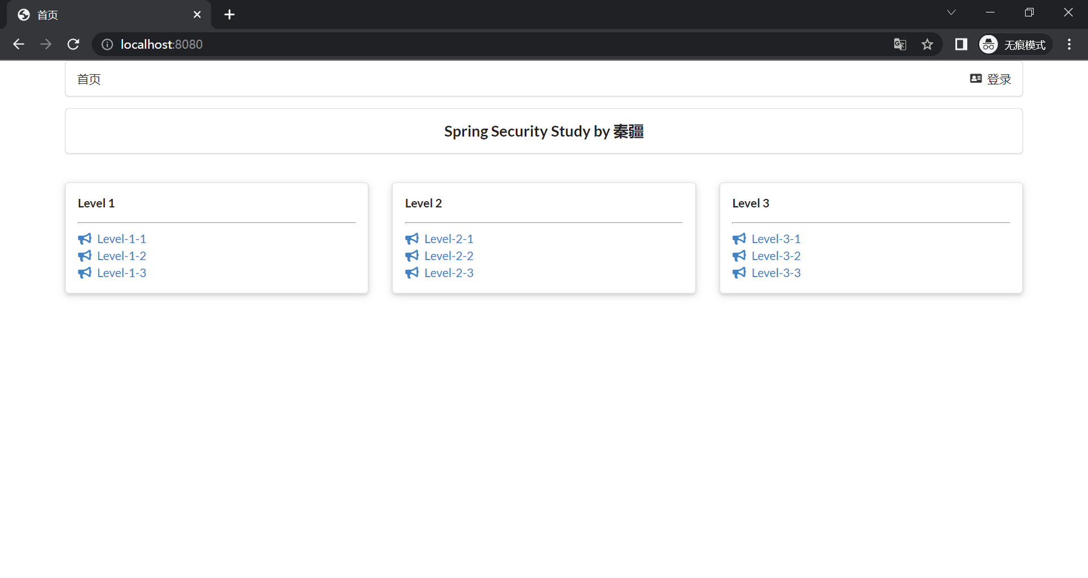
Task: Open the Chrome three-dot menu
Action: 1069,44
